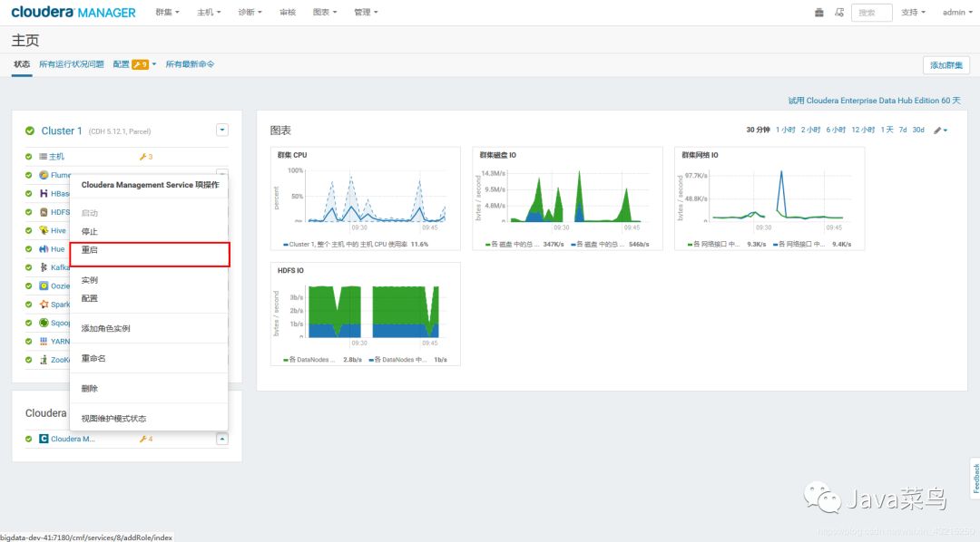Click the Spark star icon

click(44, 305)
